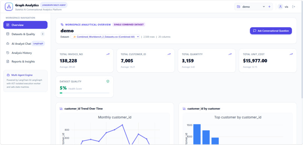Click the 20 columns text
303x145 pixels.
coord(164,37)
